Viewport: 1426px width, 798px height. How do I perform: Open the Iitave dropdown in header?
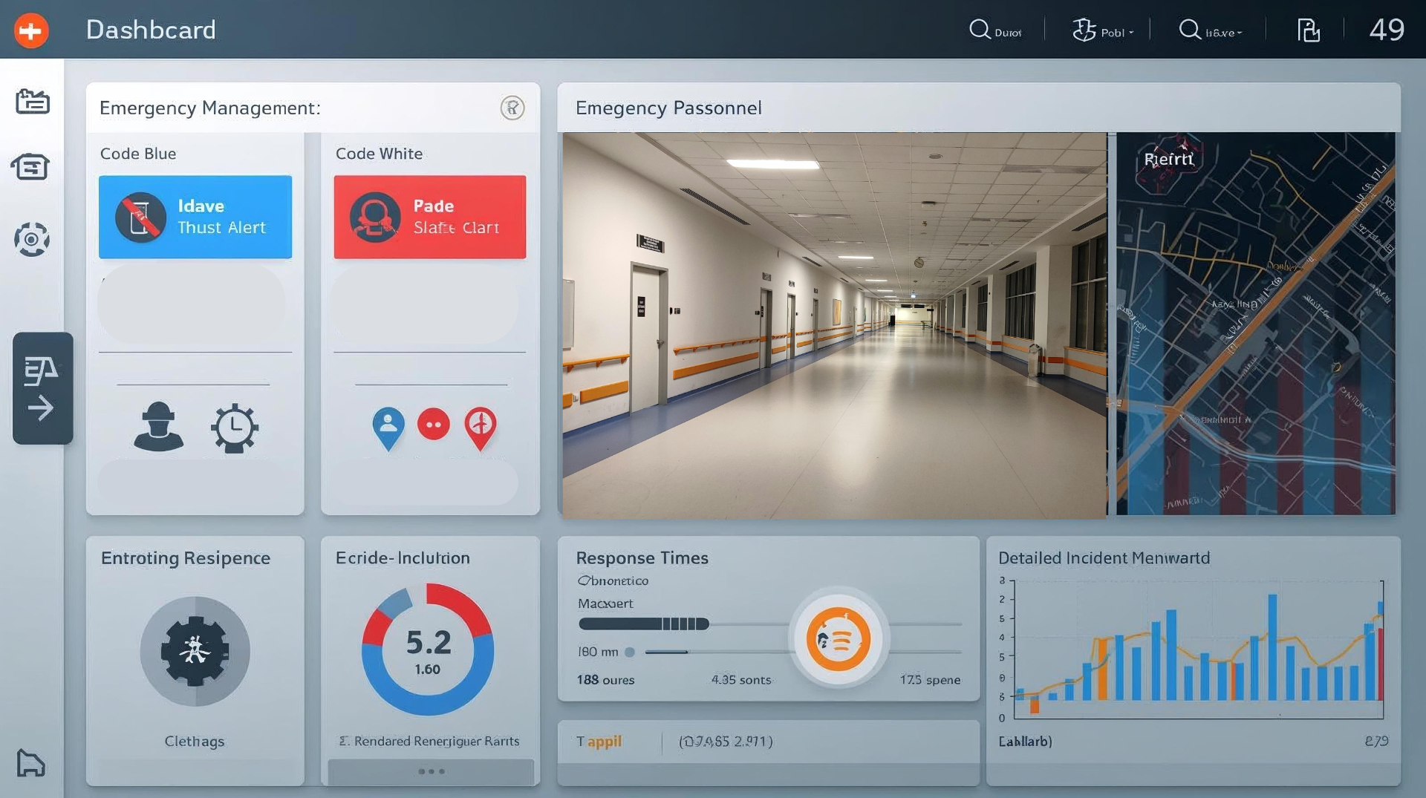click(x=1211, y=30)
